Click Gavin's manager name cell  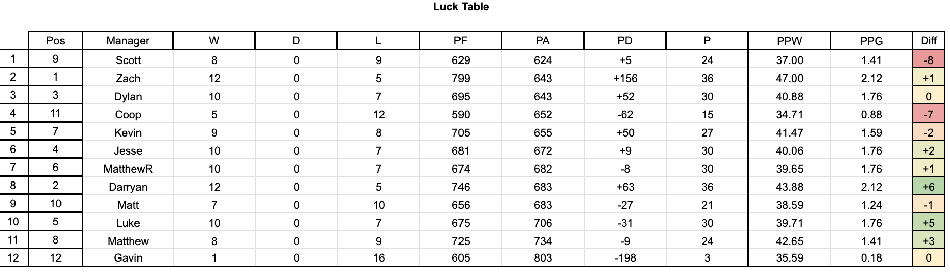[x=128, y=257]
